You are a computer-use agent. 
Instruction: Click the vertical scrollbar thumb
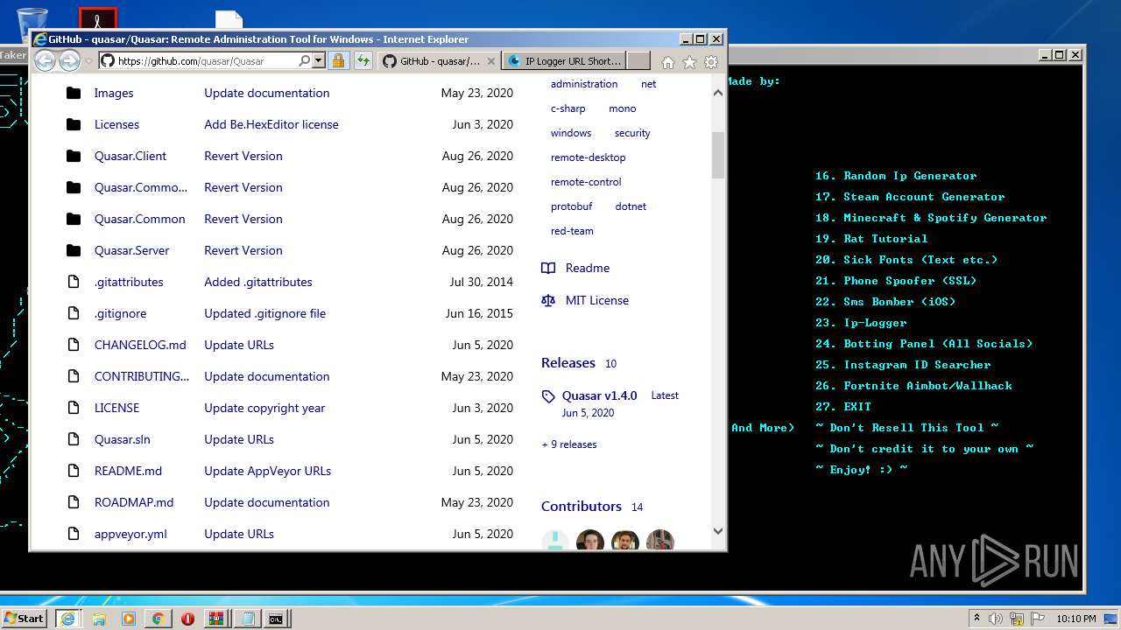[718, 155]
